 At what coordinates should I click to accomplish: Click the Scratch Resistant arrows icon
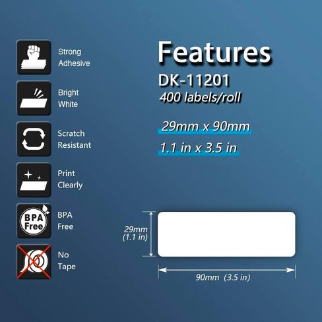pos(34,139)
